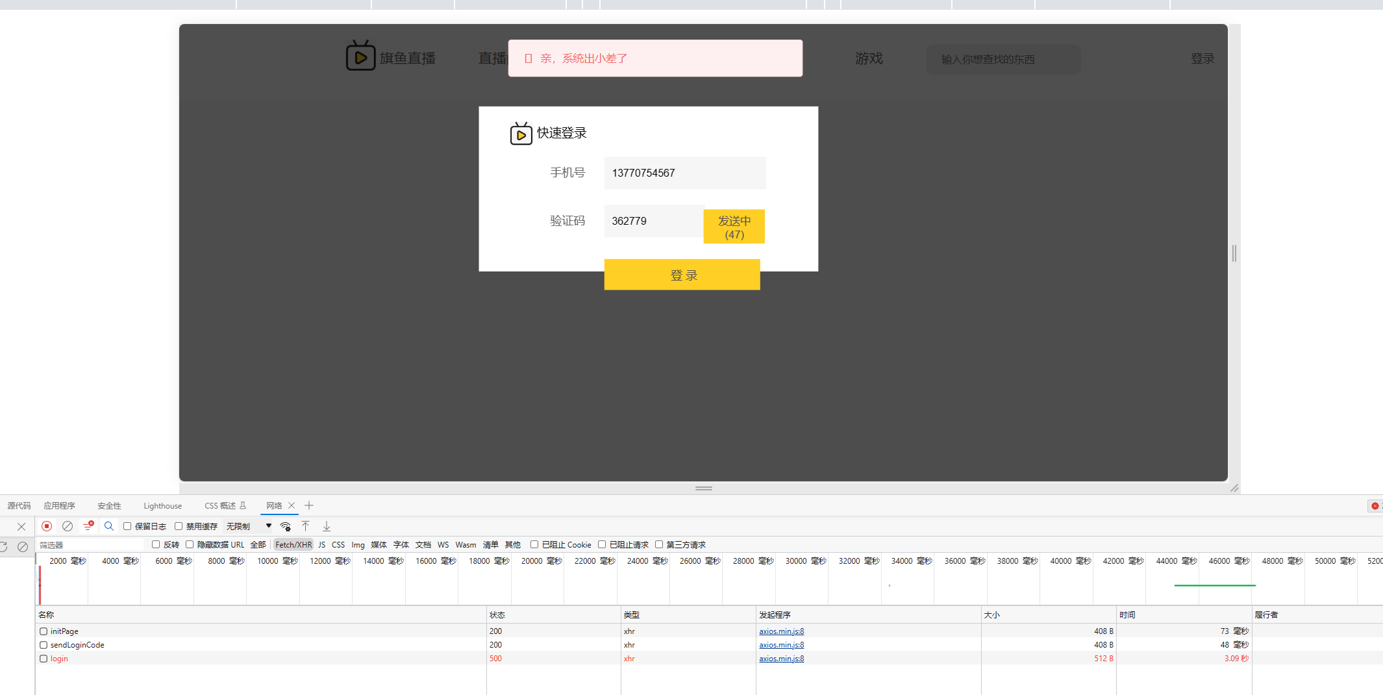Enable the 保留日志 checkbox

pyautogui.click(x=127, y=526)
